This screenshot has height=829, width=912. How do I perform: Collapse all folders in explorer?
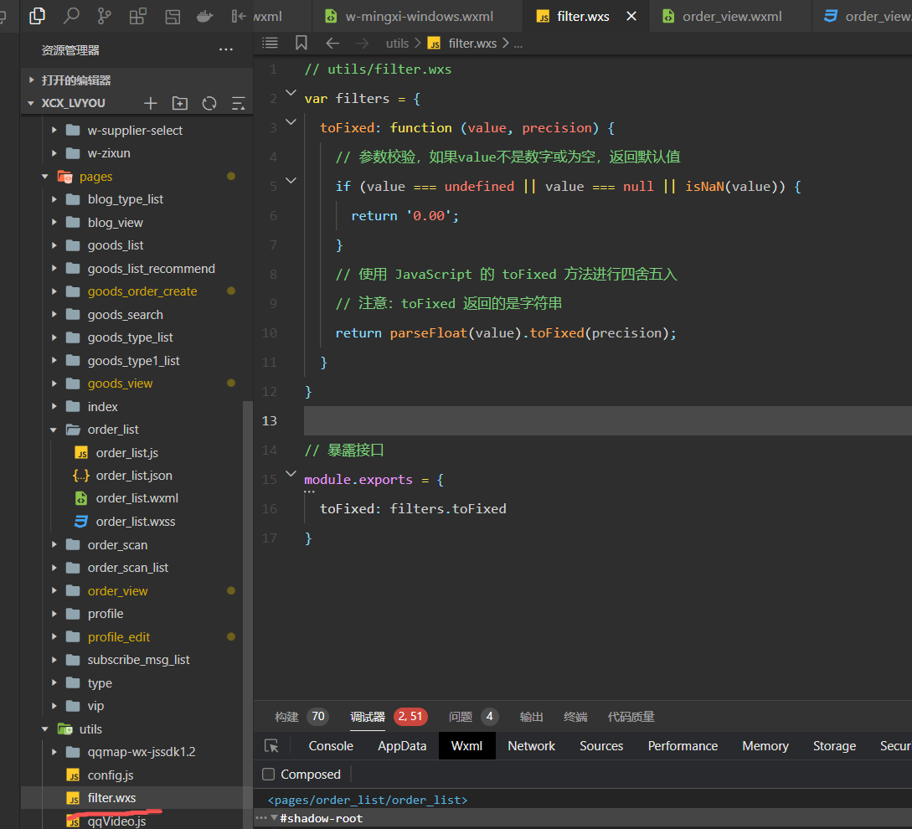coord(239,103)
